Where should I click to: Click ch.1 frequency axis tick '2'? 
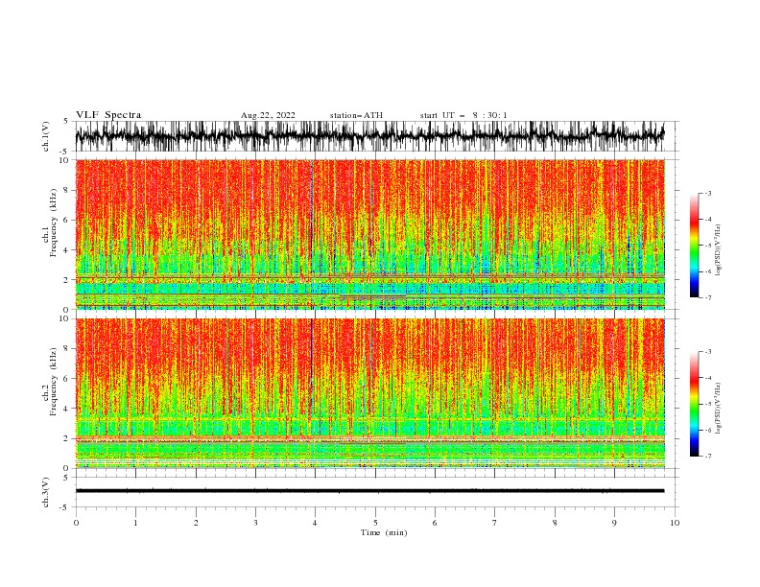[66, 280]
